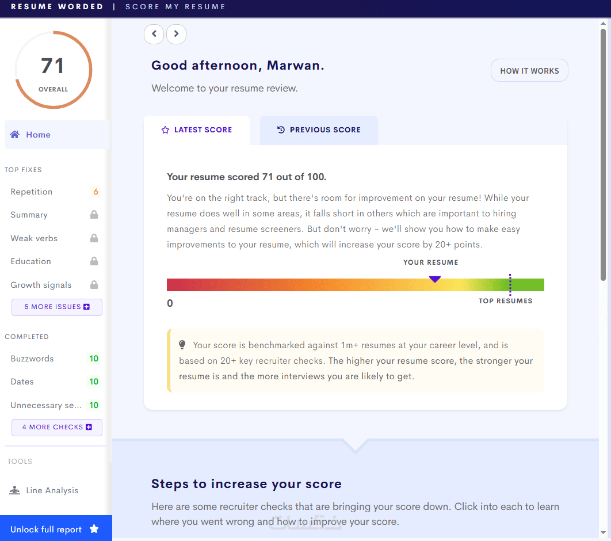Open the Weak verbs fix item
This screenshot has width=611, height=541.
(55, 238)
